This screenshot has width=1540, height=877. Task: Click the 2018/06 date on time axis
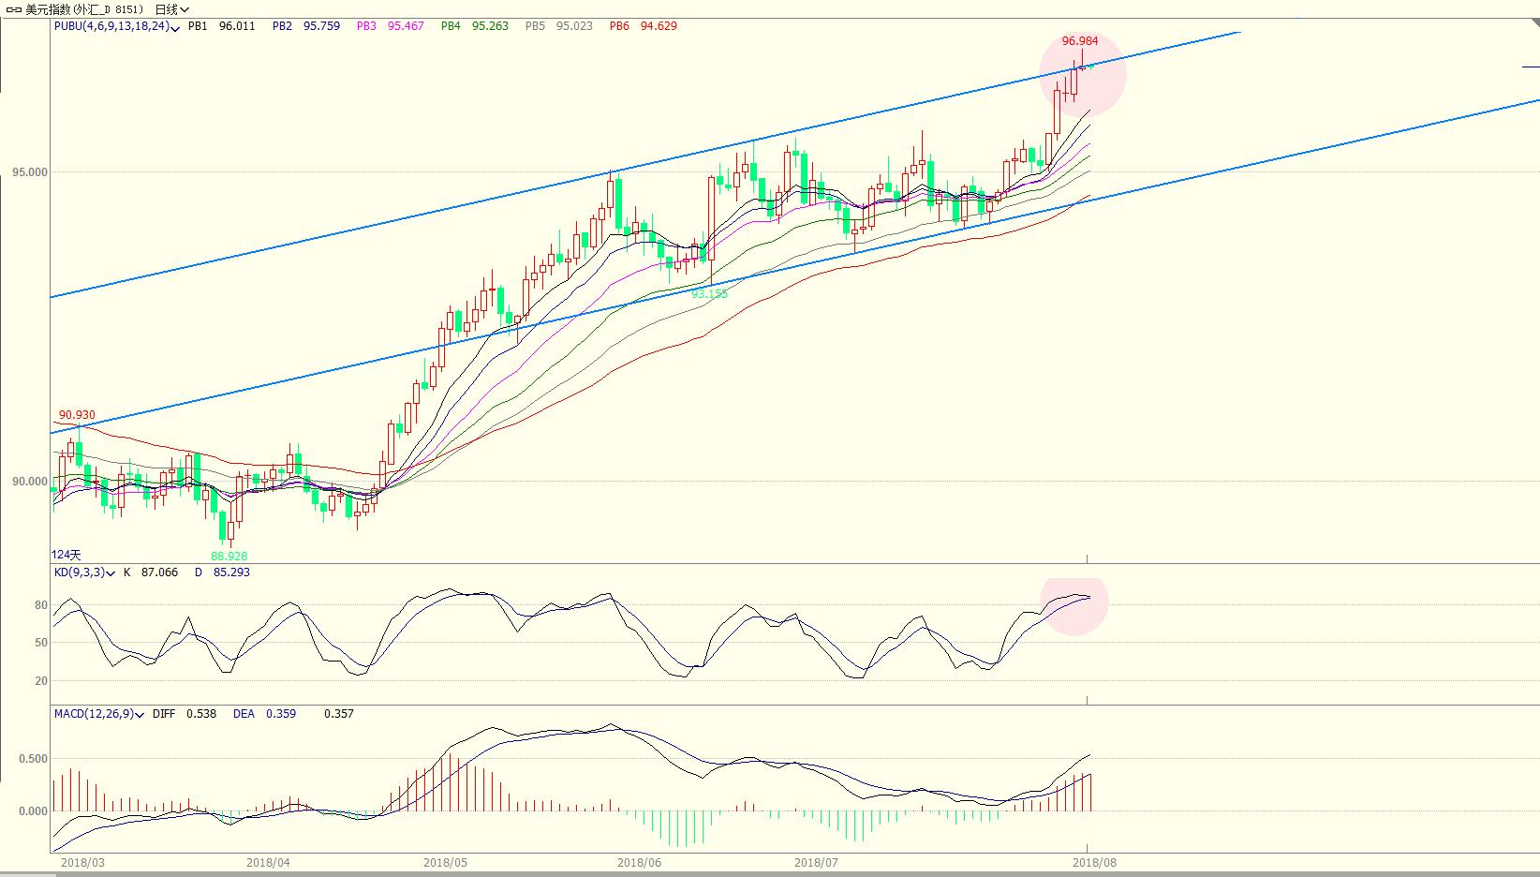pos(641,862)
